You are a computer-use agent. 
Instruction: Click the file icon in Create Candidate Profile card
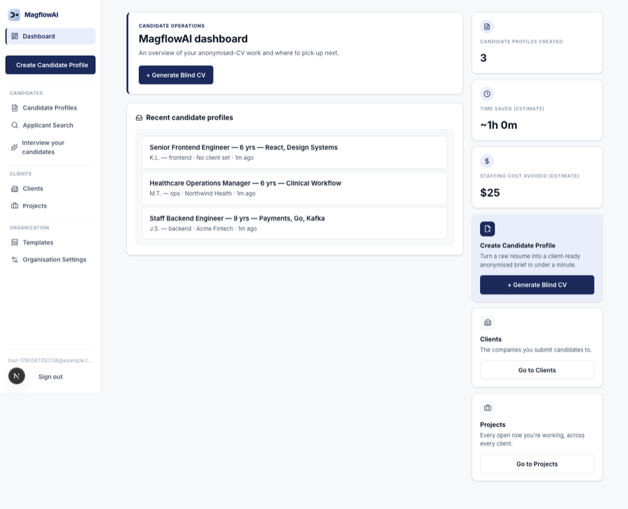click(488, 229)
